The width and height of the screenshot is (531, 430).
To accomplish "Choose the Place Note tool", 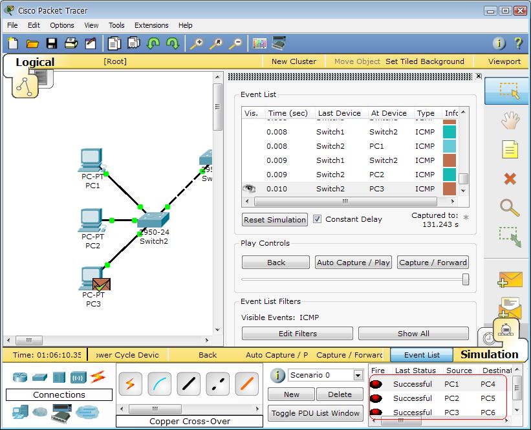I will tap(510, 149).
